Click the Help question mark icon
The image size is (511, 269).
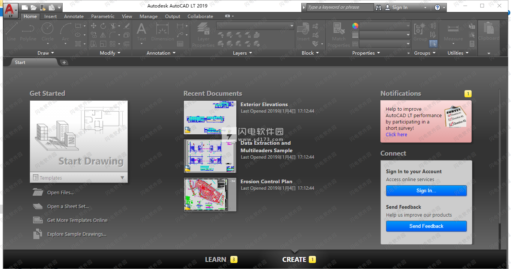pyautogui.click(x=437, y=7)
